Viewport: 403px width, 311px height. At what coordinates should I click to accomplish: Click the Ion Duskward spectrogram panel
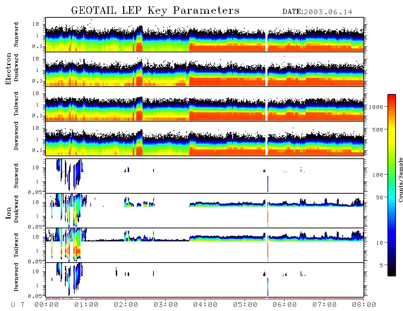pyautogui.click(x=205, y=211)
